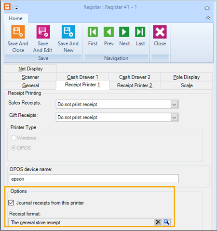Open the Cash Drawer 1 tab
Viewport: 217px width, 231px height.
82,77
